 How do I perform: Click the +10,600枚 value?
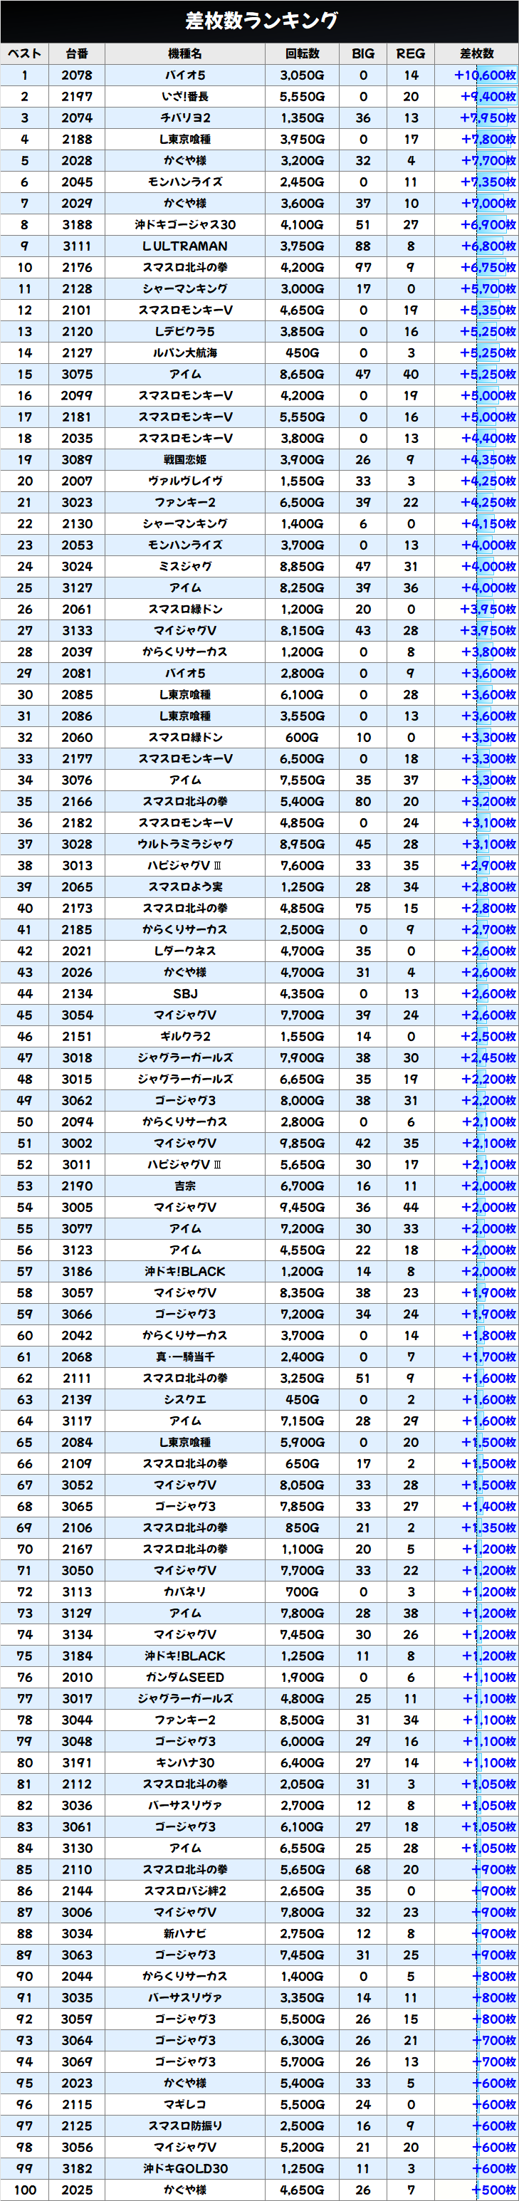point(485,75)
